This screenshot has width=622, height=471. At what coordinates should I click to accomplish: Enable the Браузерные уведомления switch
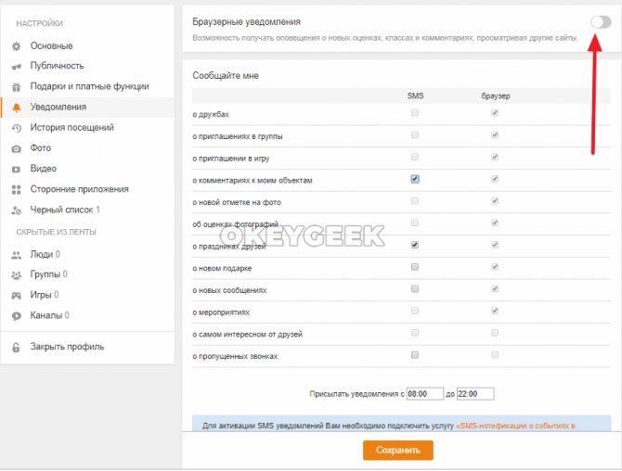[601, 21]
